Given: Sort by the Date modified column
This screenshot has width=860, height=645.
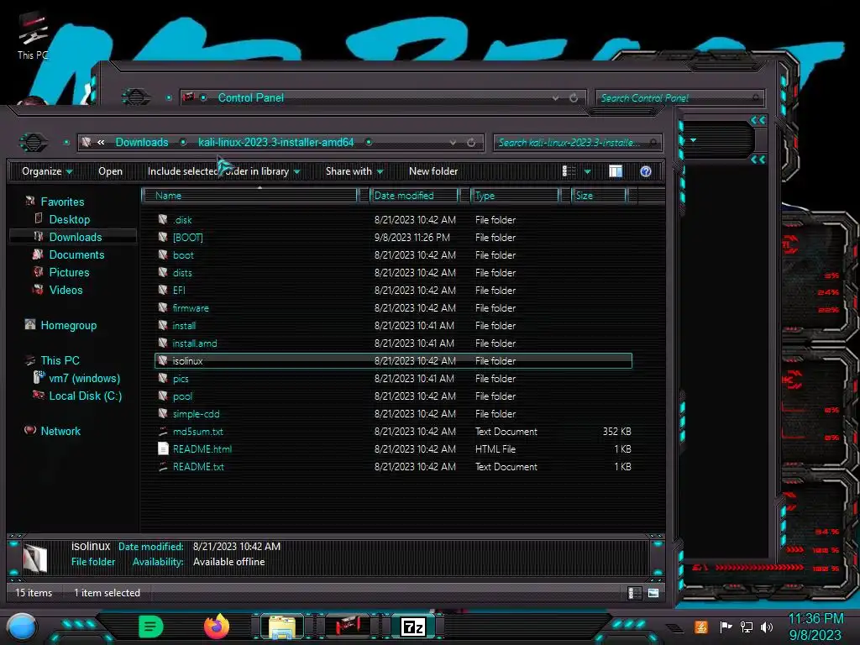Looking at the screenshot, I should coord(415,195).
